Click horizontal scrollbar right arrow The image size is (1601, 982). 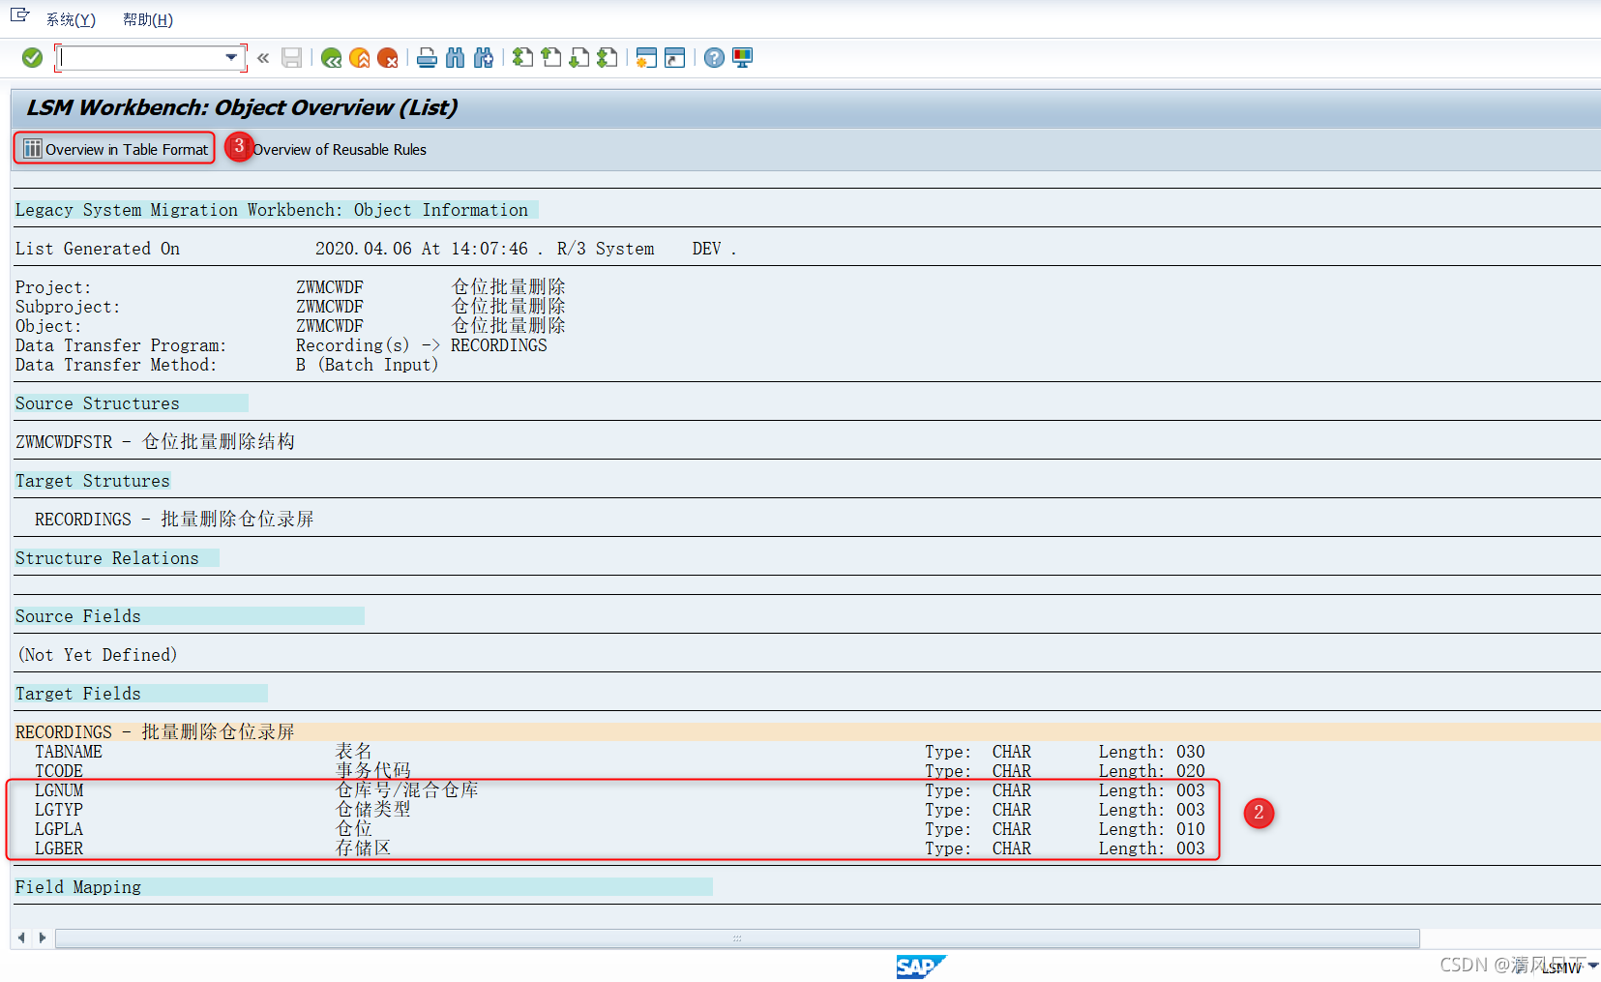pos(42,937)
